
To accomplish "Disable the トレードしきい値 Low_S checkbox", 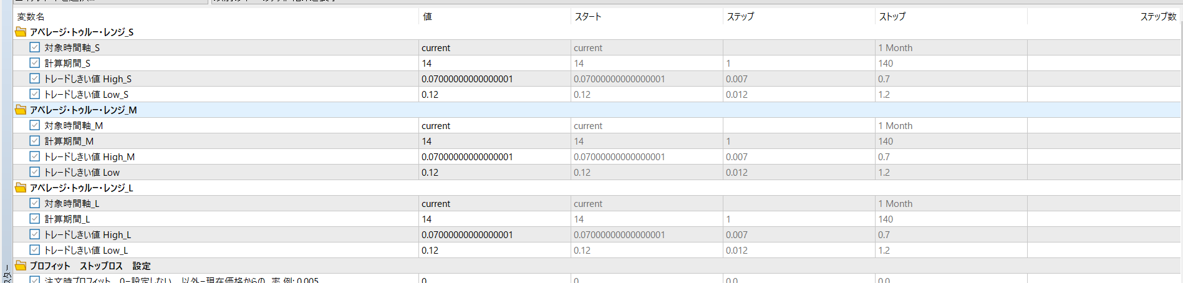I will (35, 94).
